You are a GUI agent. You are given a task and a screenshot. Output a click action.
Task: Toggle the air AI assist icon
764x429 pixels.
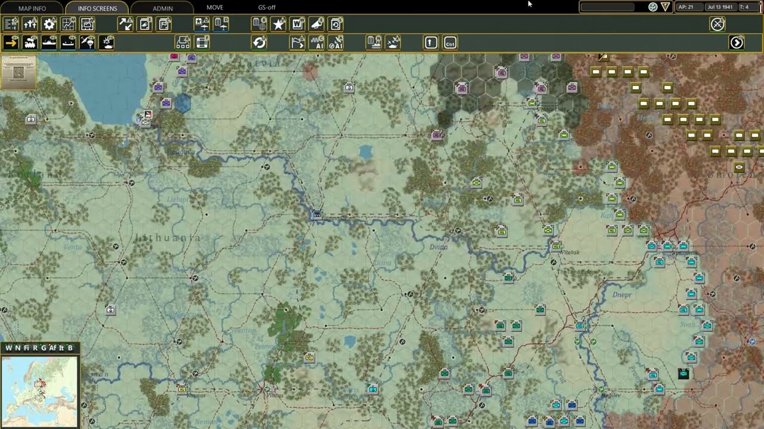click(335, 42)
